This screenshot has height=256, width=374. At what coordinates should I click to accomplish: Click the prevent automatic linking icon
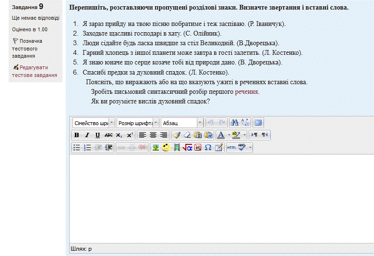[143, 147]
